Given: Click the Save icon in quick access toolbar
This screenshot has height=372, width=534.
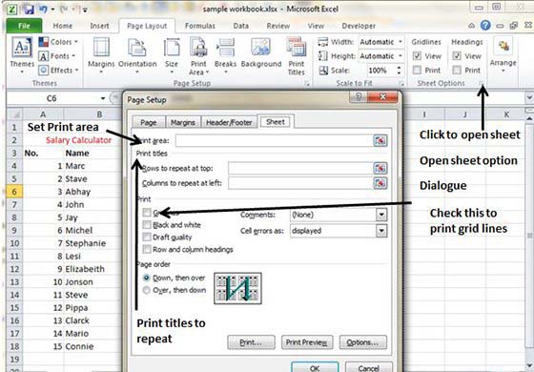Looking at the screenshot, I should pyautogui.click(x=29, y=10).
